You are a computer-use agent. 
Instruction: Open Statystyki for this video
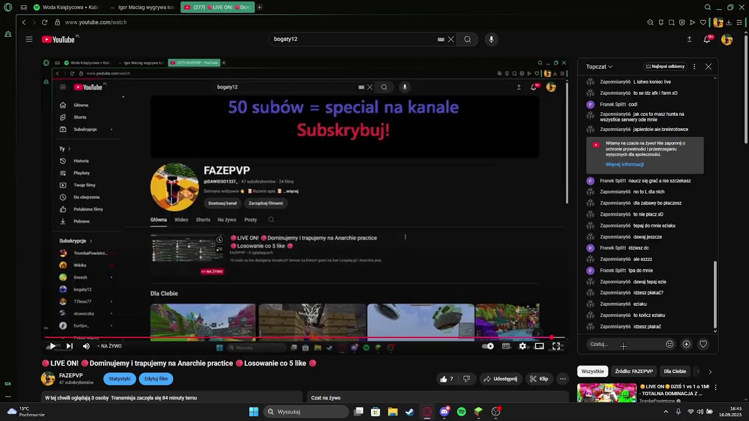[119, 379]
